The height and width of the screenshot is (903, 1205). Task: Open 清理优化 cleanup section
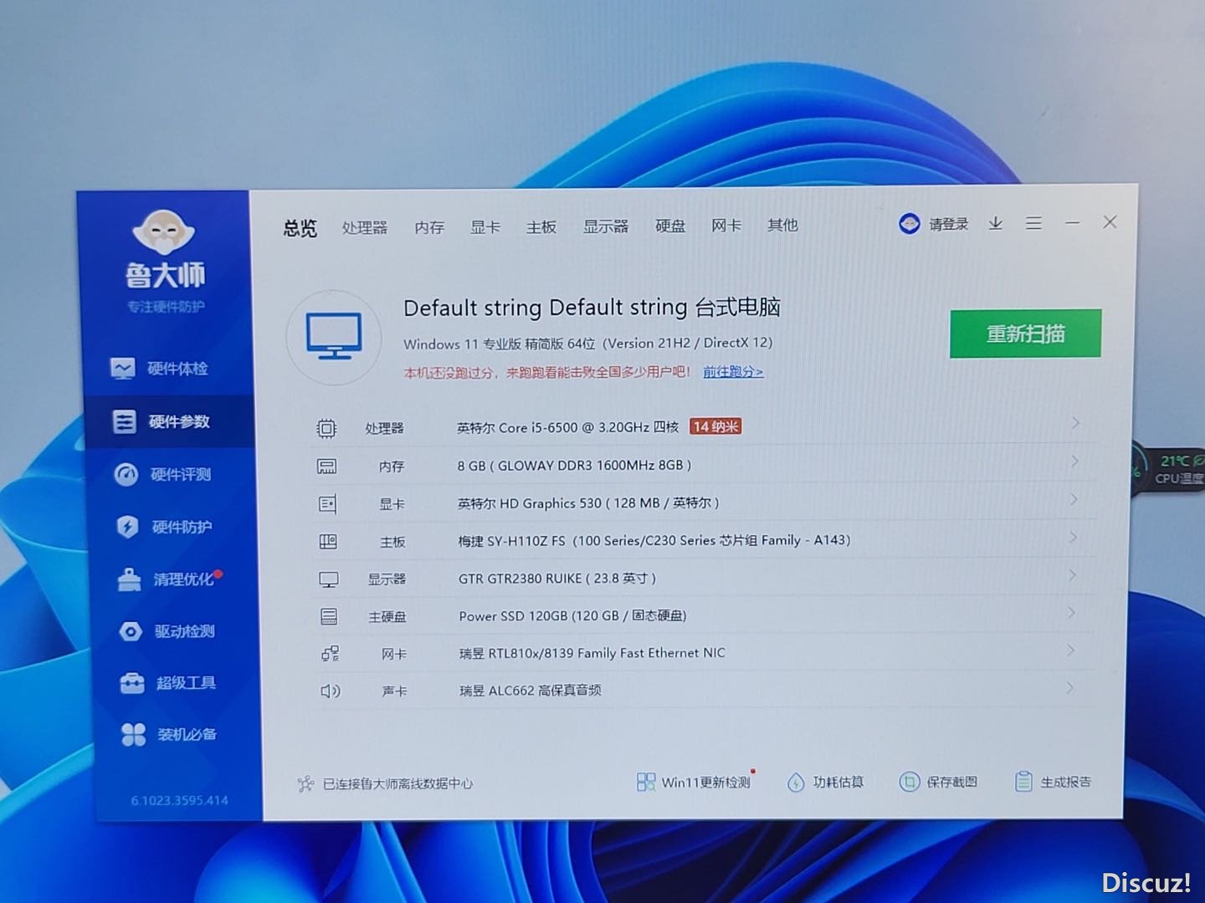(168, 579)
